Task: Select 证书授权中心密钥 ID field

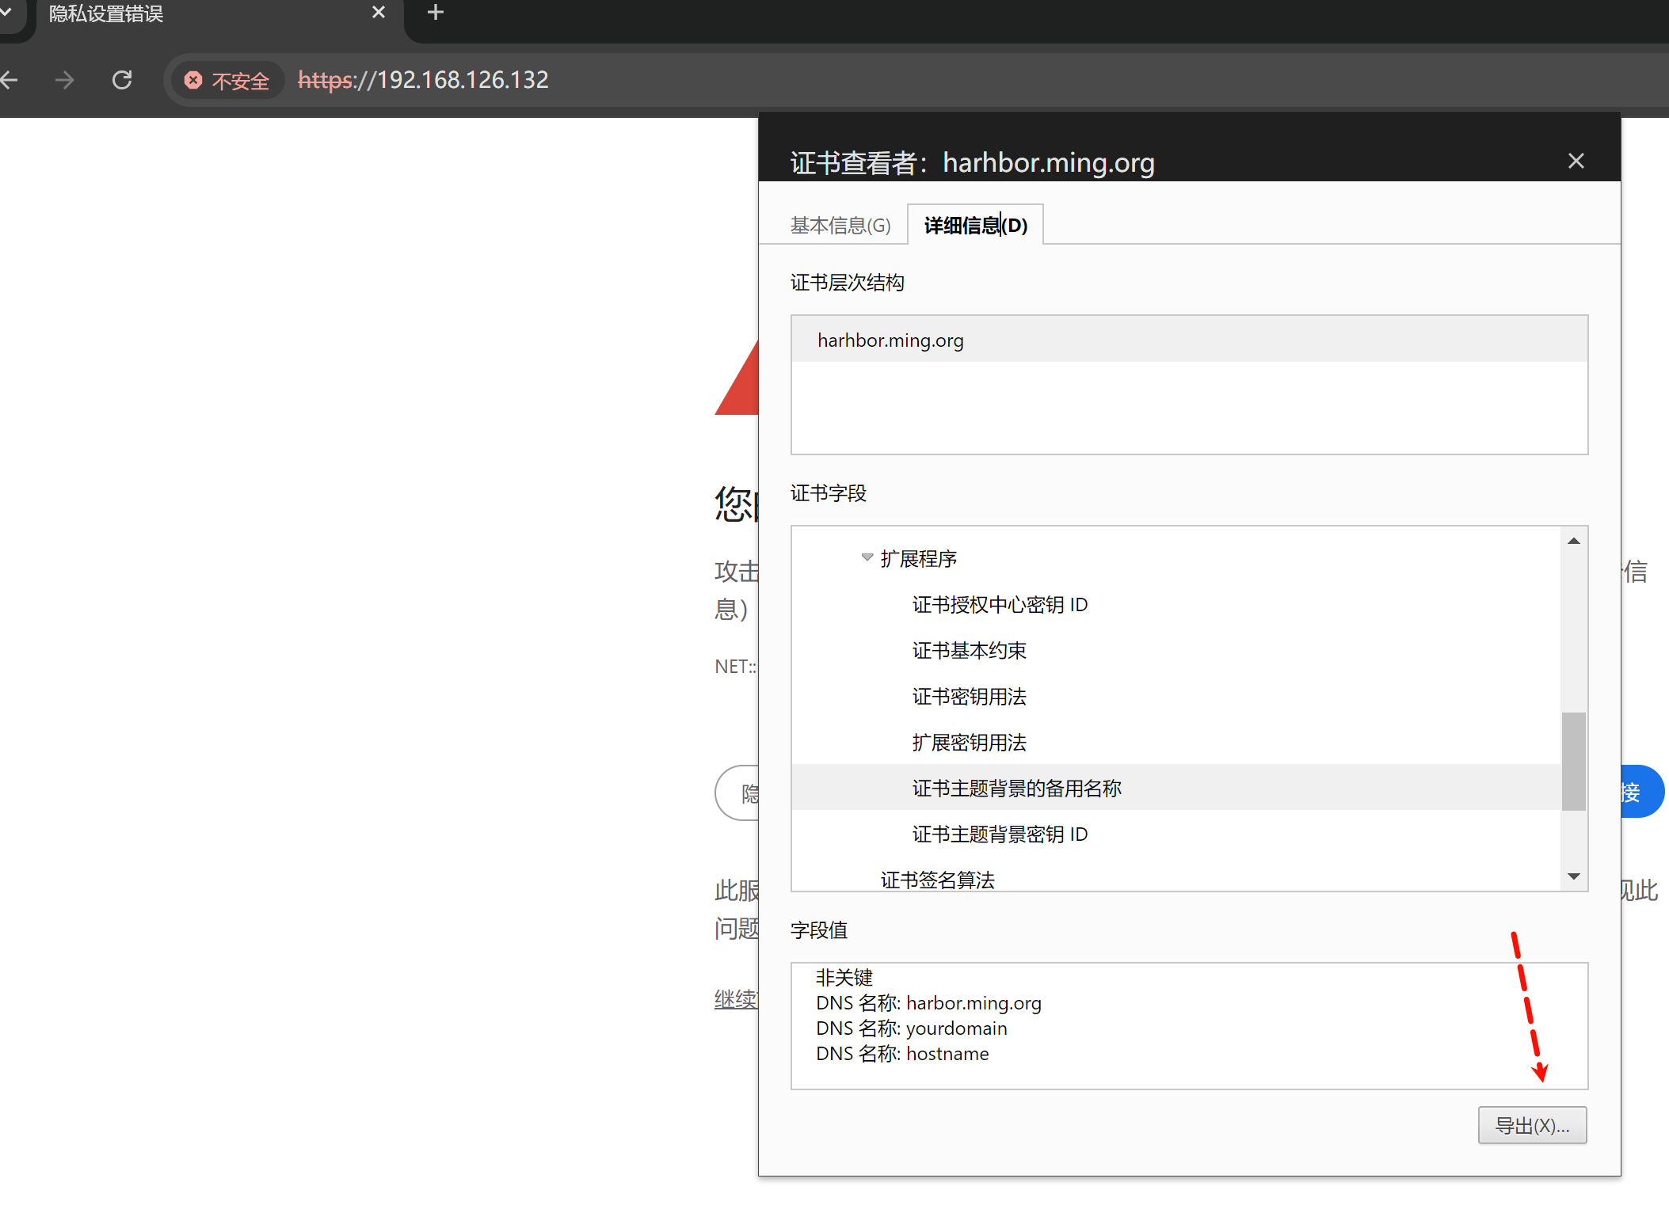Action: (x=1000, y=605)
